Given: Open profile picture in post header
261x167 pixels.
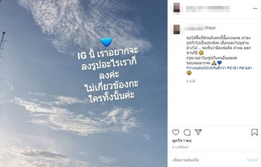Looking at the screenshot, I should click(x=177, y=8).
